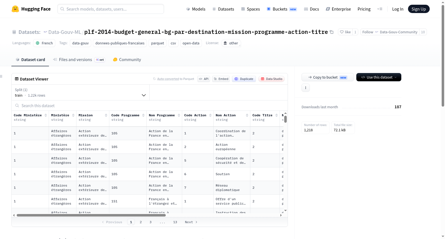Image resolution: width=445 pixels, height=239 pixels.
Task: Open the three-dot more options button
Action: [x=306, y=88]
